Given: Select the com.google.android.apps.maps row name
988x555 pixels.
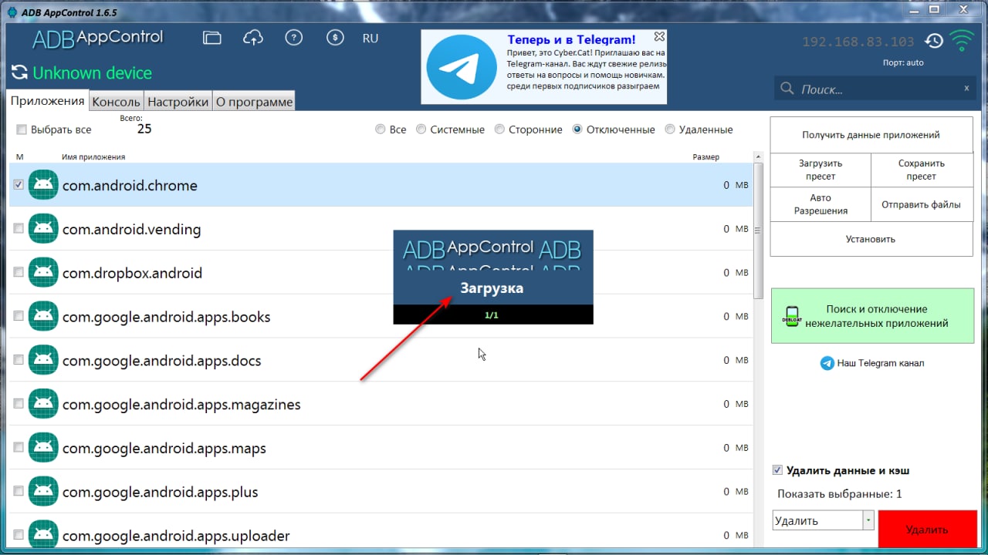Looking at the screenshot, I should (x=164, y=449).
